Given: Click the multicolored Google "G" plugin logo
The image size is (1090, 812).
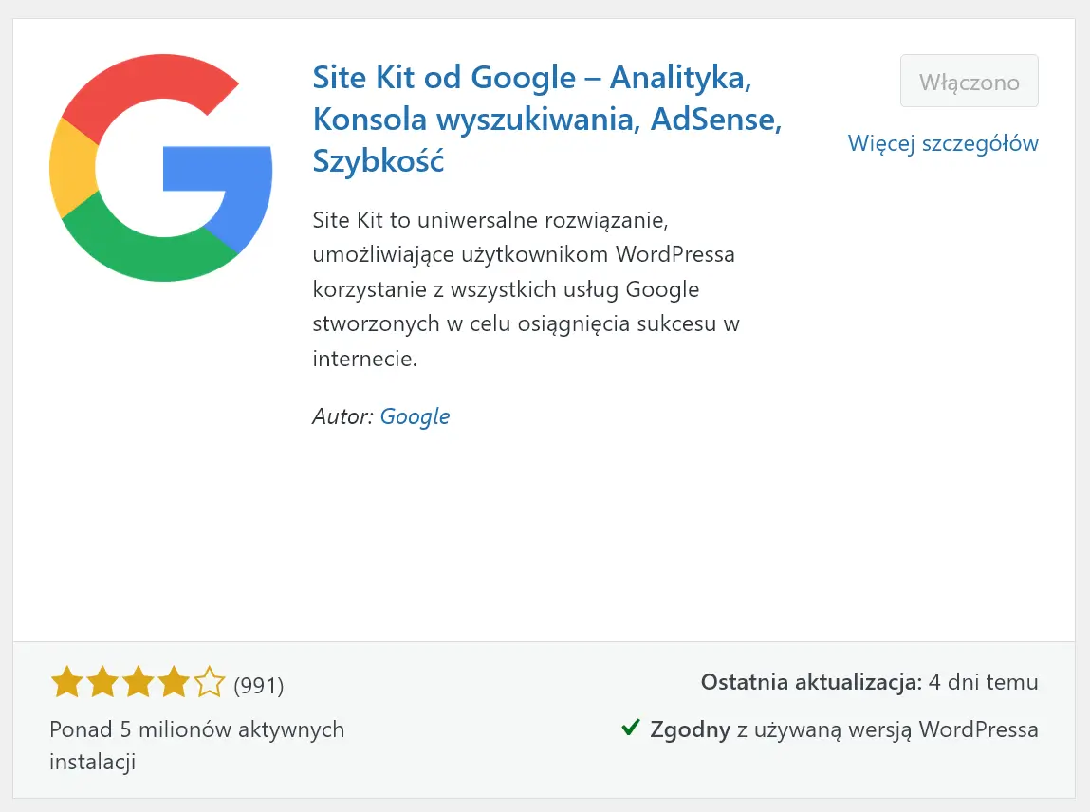Looking at the screenshot, I should pyautogui.click(x=161, y=167).
